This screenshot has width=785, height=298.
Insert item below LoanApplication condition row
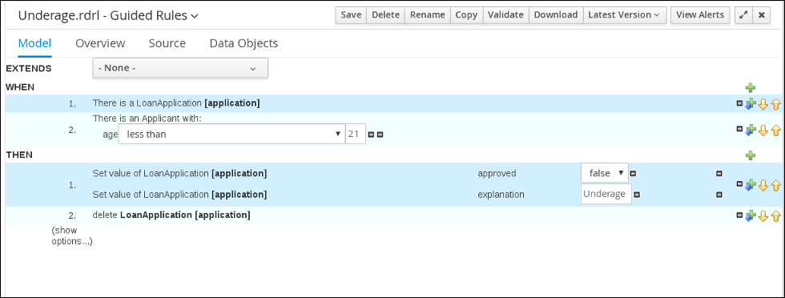pyautogui.click(x=750, y=104)
